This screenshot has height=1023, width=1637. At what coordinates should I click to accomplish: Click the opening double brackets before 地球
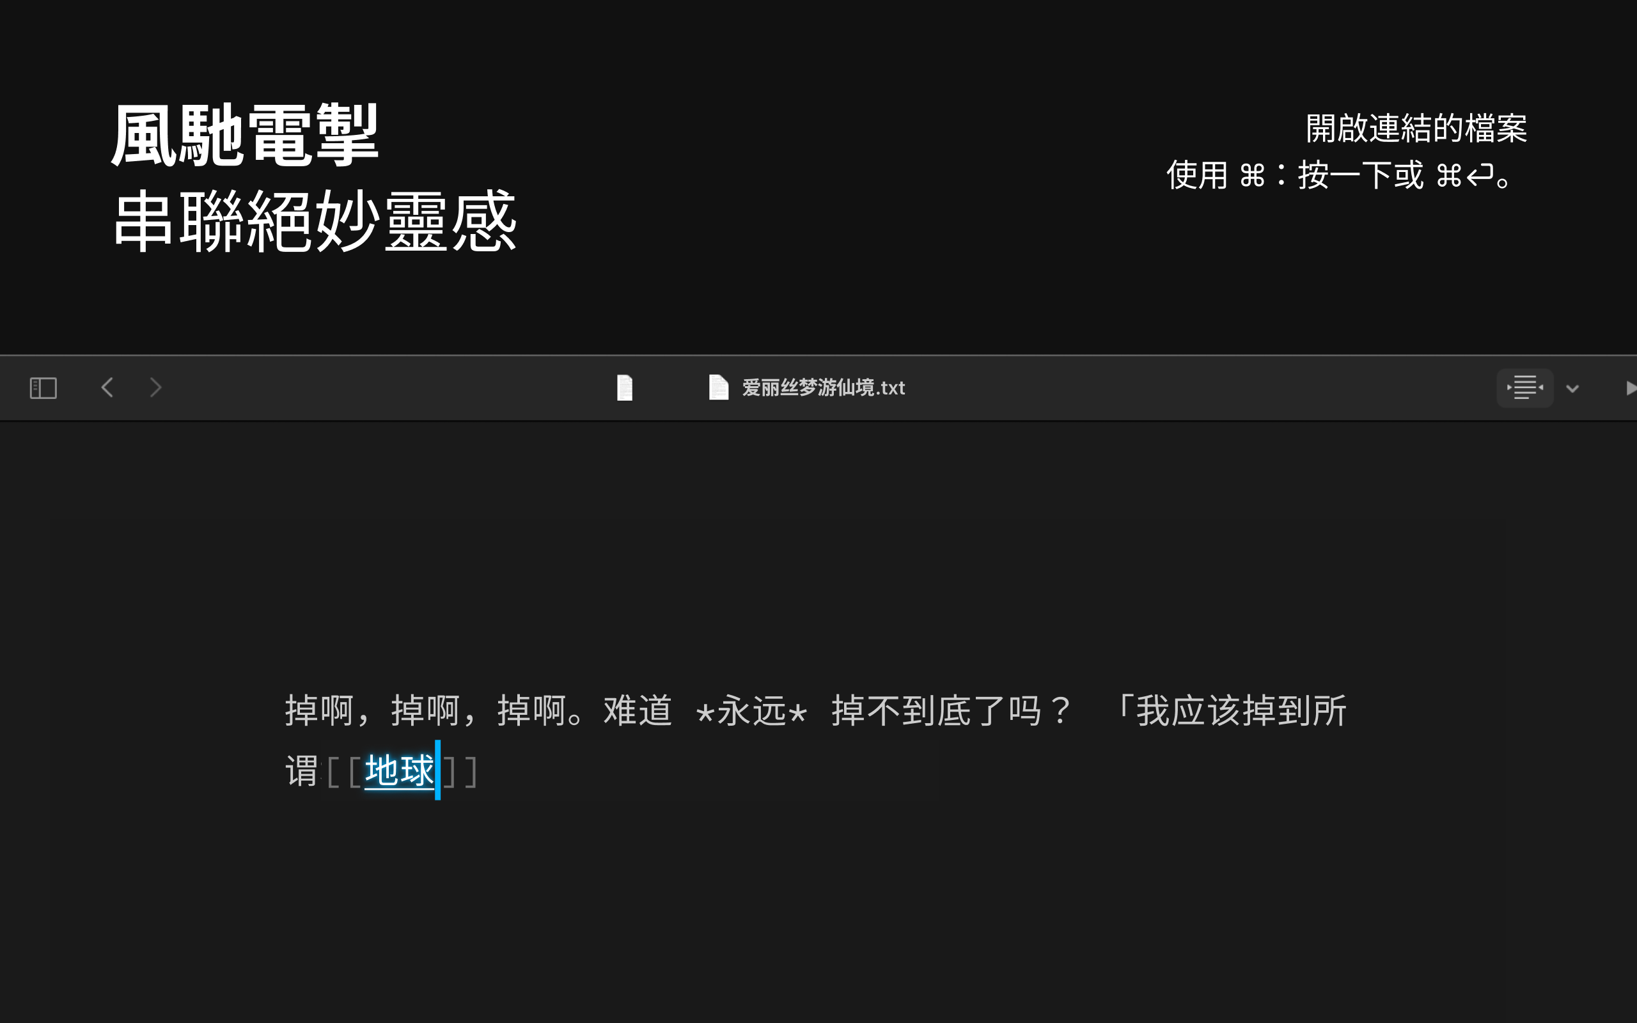[x=344, y=772]
